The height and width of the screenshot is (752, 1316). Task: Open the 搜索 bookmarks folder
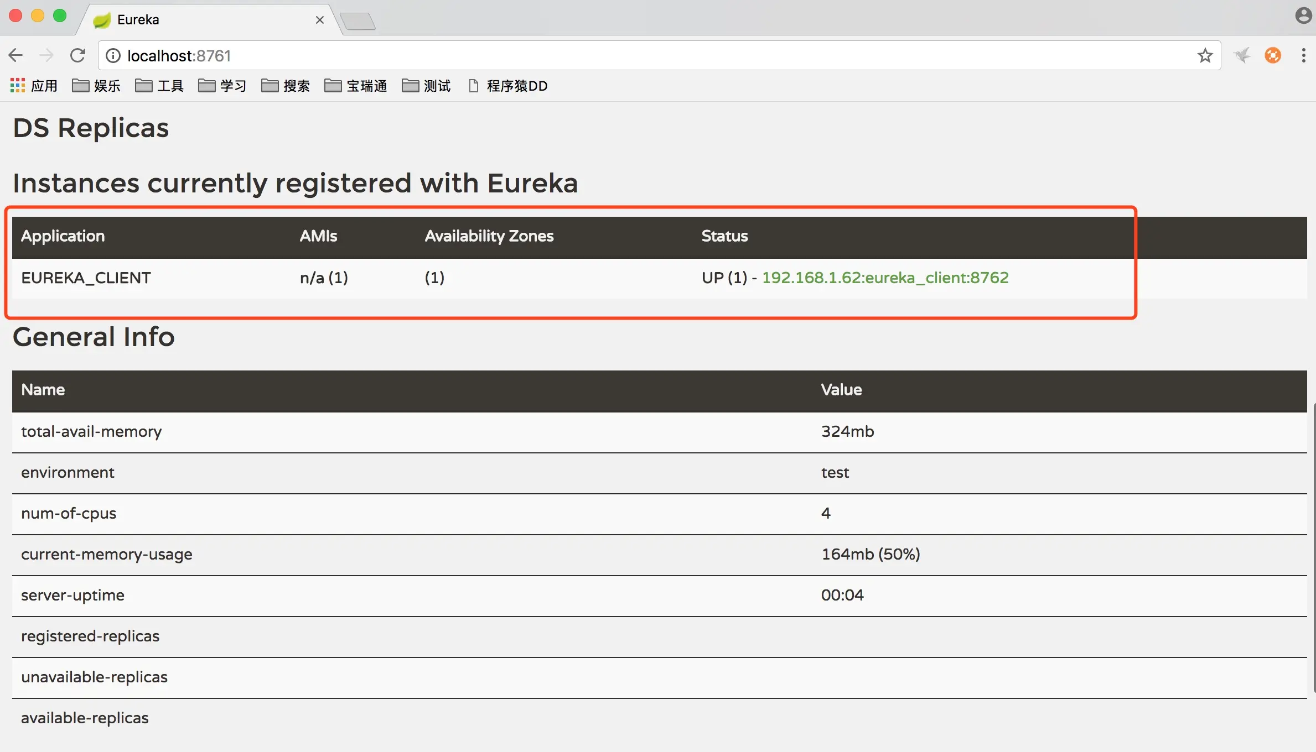tap(286, 86)
